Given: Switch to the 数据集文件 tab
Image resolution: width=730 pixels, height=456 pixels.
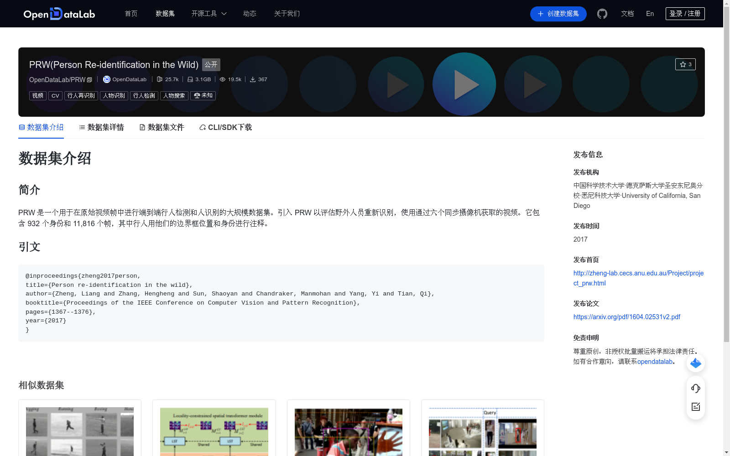Looking at the screenshot, I should click(162, 127).
